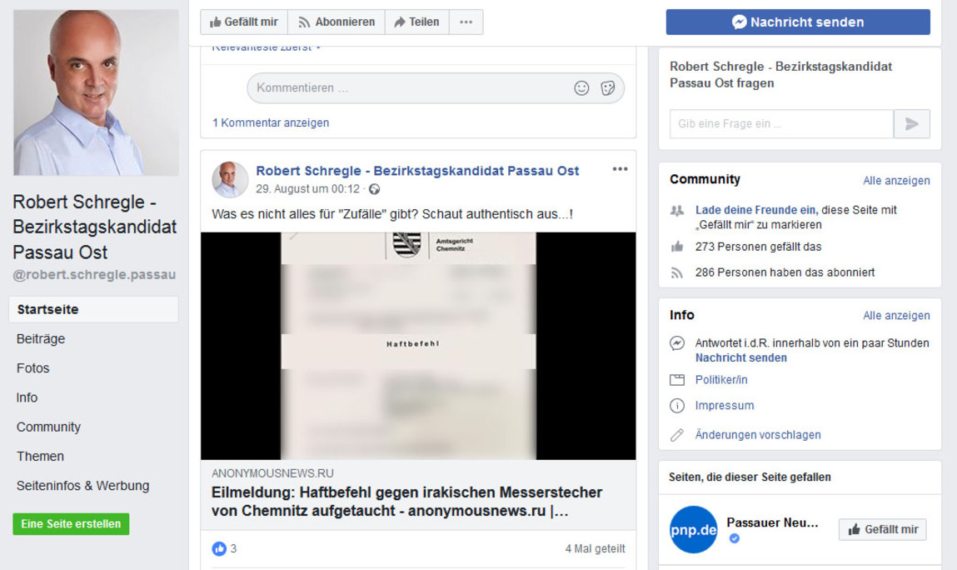Image resolution: width=957 pixels, height=570 pixels.
Task: Open the Impressum link
Action: point(725,406)
